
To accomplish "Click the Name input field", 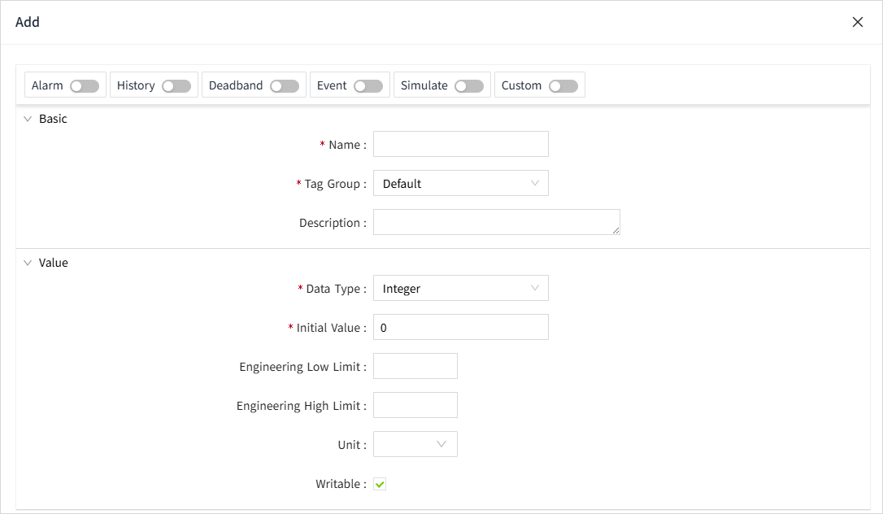I will (460, 144).
